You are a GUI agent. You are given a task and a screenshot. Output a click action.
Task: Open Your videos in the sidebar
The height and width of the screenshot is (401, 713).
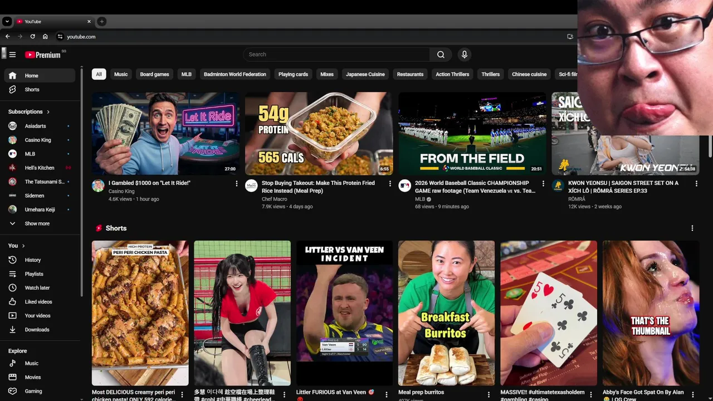click(x=39, y=316)
